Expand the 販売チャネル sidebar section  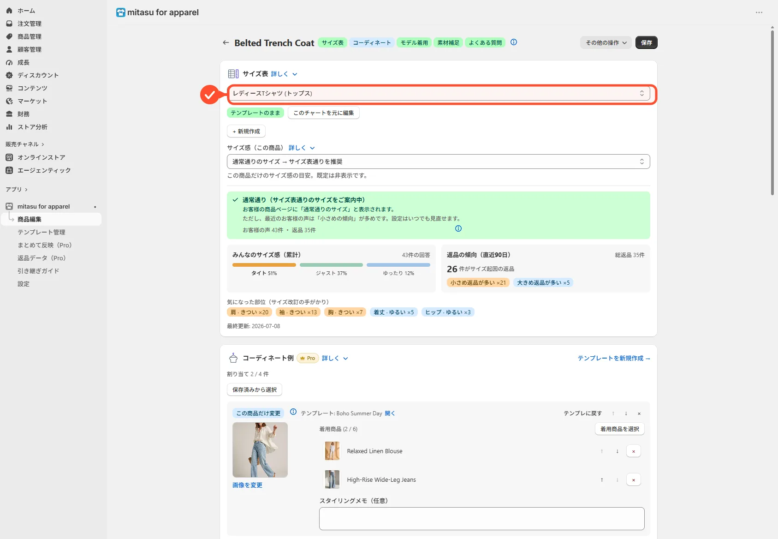coord(25,144)
